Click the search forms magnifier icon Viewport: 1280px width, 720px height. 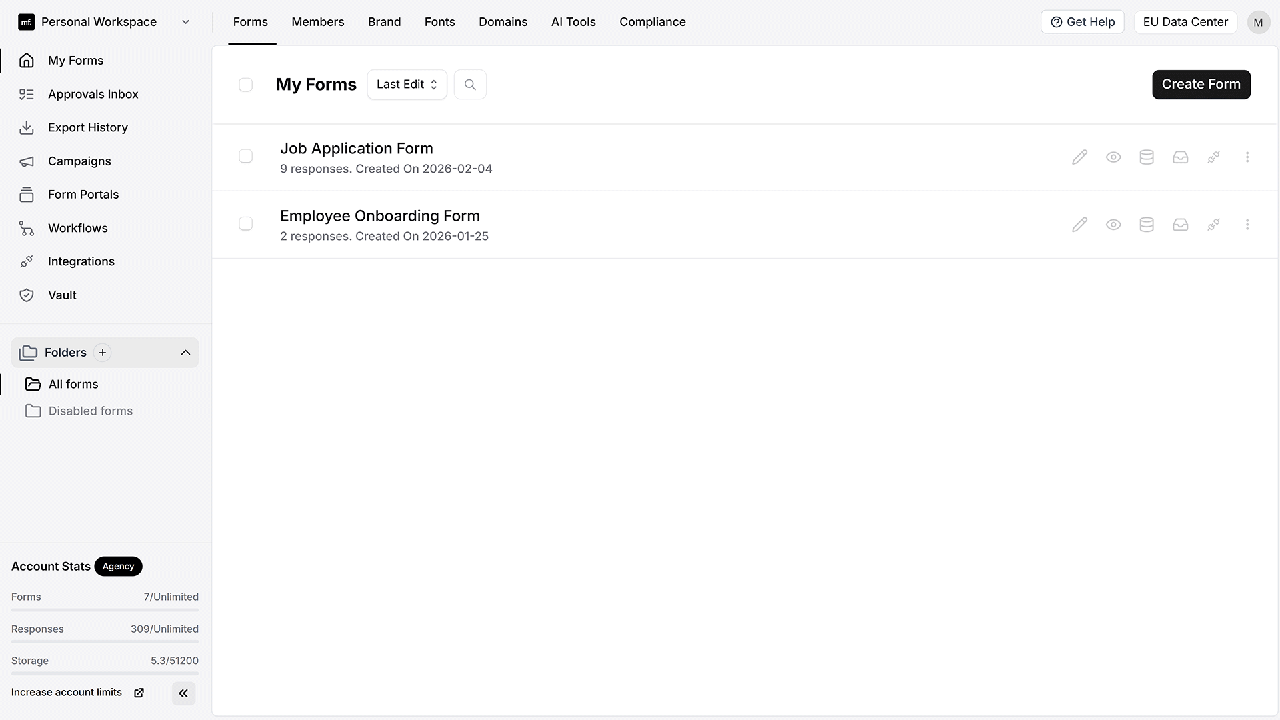point(470,85)
